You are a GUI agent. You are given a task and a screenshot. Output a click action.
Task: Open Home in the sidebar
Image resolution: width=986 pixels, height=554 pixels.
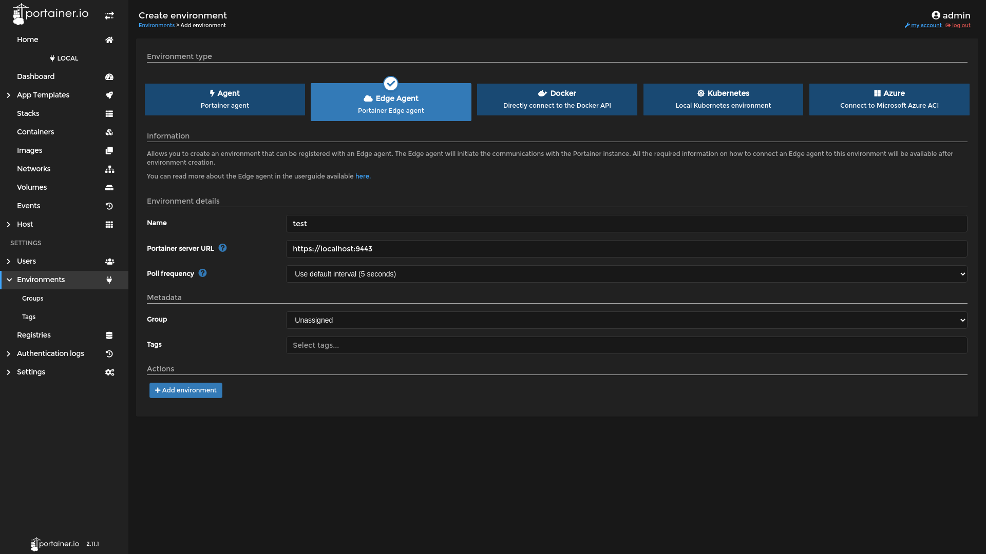pos(64,40)
